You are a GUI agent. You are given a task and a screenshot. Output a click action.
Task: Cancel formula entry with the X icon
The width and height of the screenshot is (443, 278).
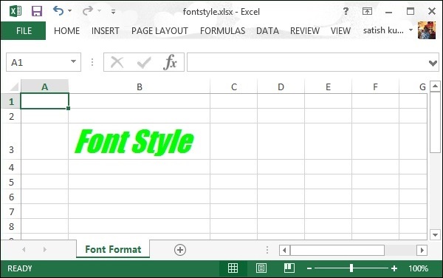tap(117, 62)
